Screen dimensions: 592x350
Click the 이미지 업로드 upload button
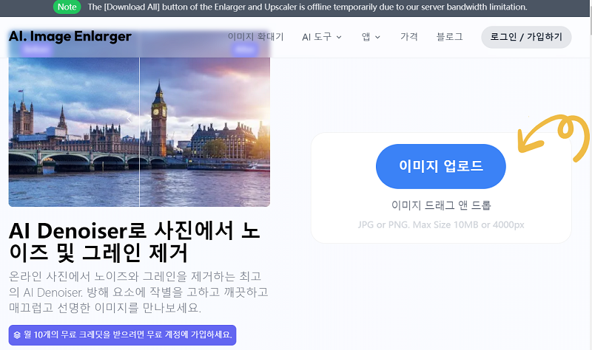(440, 166)
